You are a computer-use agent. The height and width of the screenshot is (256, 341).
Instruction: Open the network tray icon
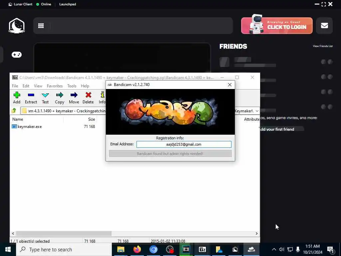290,249
